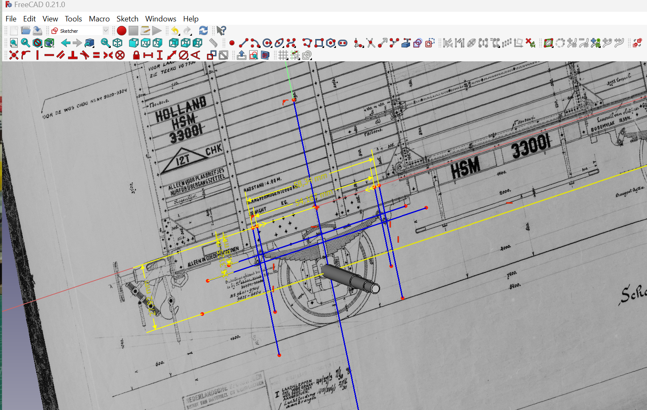Open the conic creation tools dropdown

click(279, 43)
